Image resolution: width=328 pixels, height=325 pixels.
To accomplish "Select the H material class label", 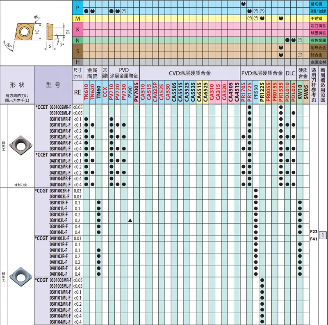I will (x=77, y=62).
